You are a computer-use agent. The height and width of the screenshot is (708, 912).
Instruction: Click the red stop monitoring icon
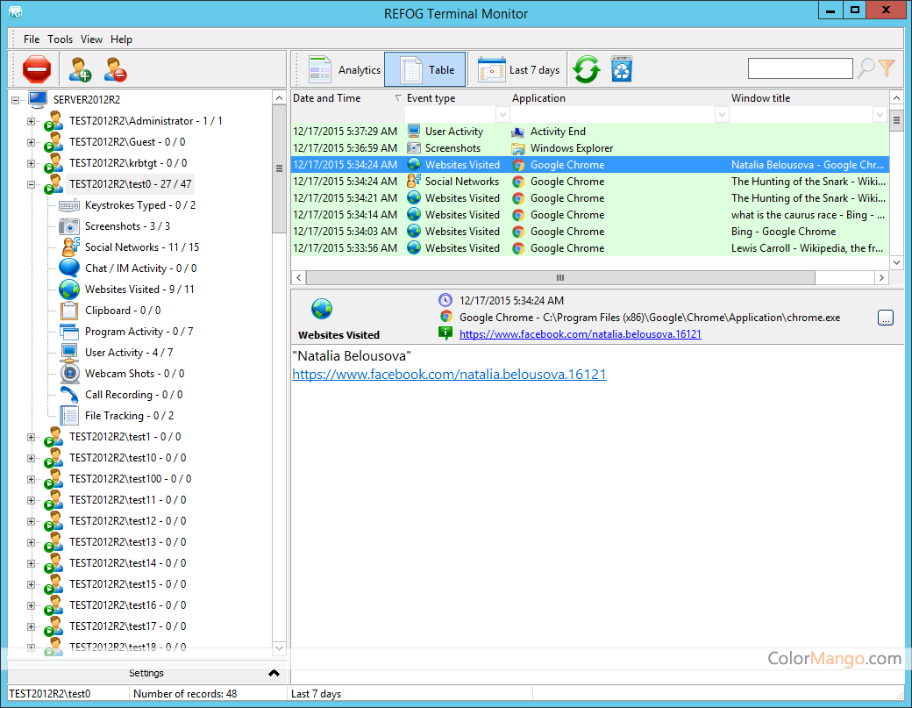click(x=37, y=69)
